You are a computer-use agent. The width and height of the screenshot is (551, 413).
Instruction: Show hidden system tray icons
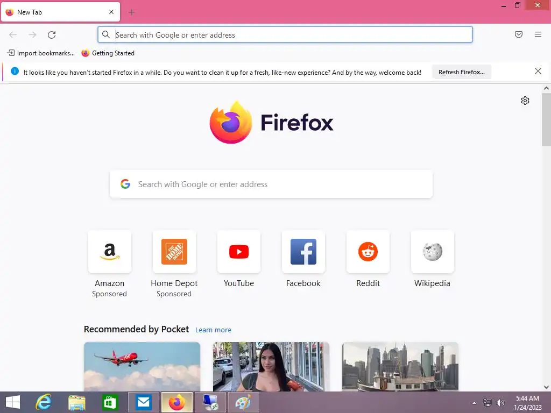(474, 403)
